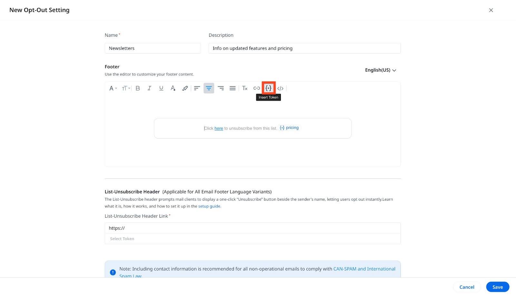Open the English(US) language dropdown
The image size is (516, 296).
click(381, 70)
